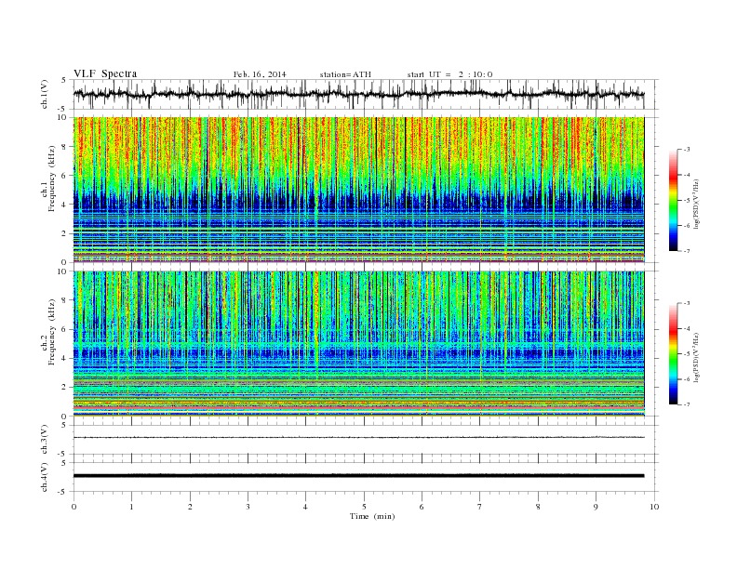This screenshot has width=737, height=569.
Task: Click the ch.2 spectrogram color bar
Action: click(673, 353)
